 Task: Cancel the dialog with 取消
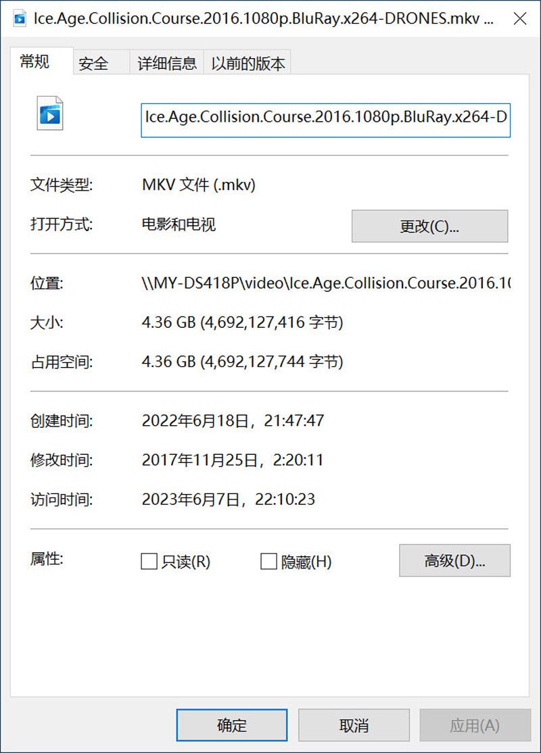click(x=354, y=725)
